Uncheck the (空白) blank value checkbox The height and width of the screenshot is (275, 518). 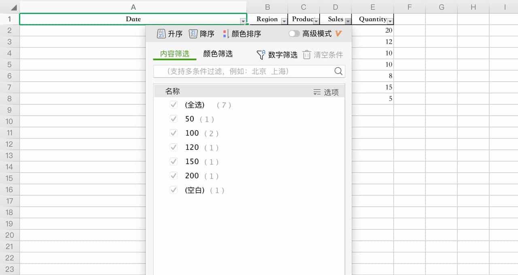pos(174,190)
